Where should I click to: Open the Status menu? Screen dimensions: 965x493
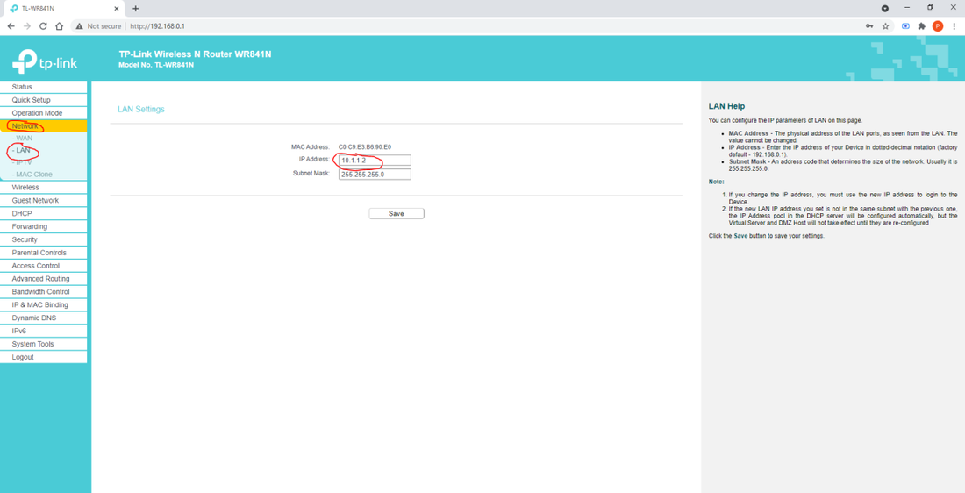click(x=44, y=87)
